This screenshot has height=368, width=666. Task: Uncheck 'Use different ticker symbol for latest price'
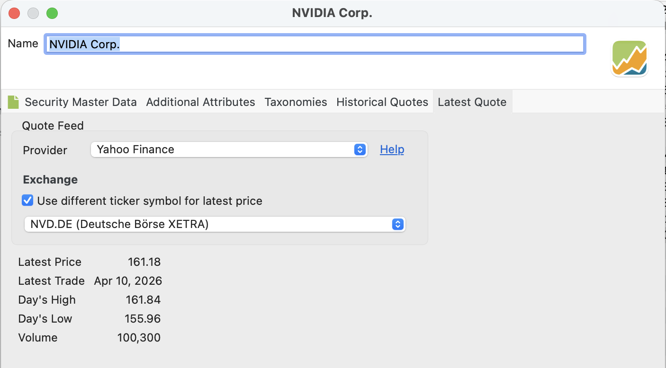tap(28, 201)
